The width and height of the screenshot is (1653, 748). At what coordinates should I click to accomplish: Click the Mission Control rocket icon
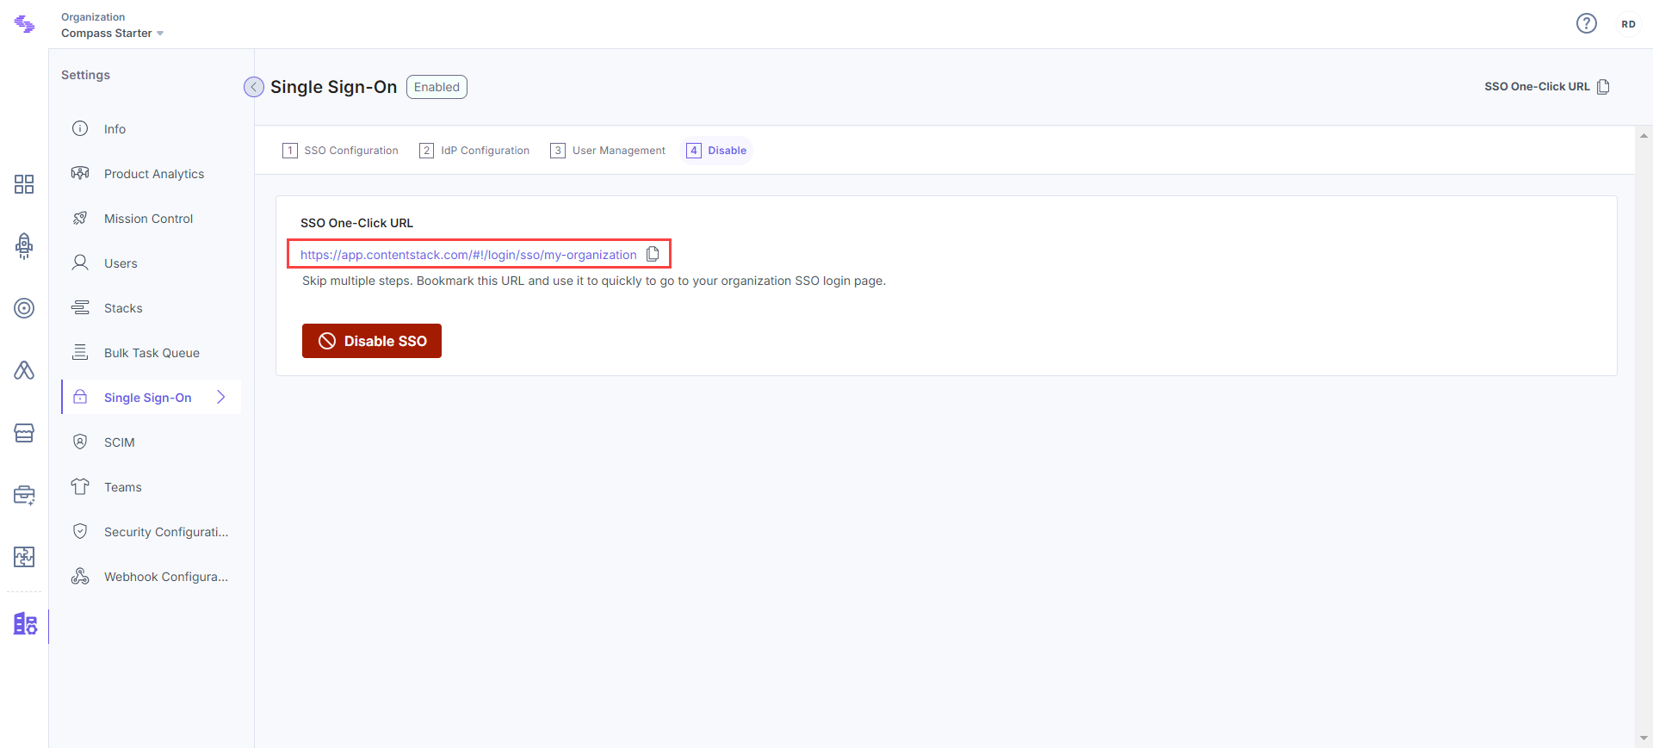click(x=80, y=218)
